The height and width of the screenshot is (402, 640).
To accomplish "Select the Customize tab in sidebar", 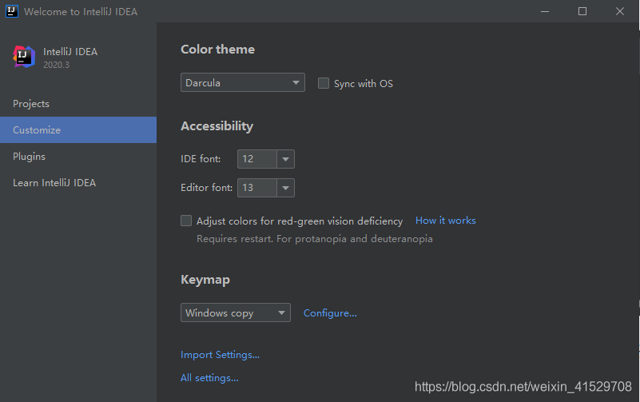I will point(37,130).
